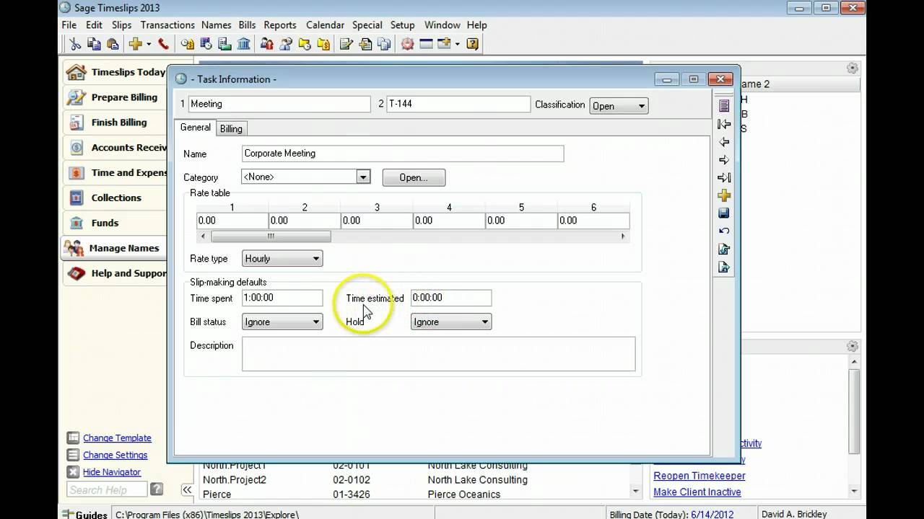
Task: Click the yellow plus New task icon in sidebar
Action: [x=724, y=195]
